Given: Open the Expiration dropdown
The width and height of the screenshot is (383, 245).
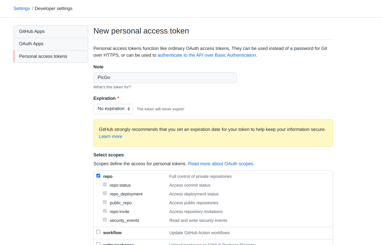Looking at the screenshot, I should pyautogui.click(x=113, y=109).
